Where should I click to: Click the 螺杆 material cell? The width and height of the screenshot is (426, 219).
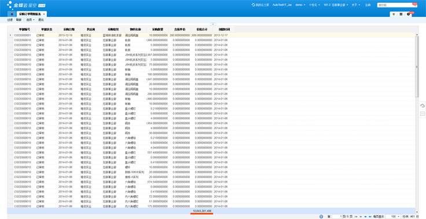click(135, 167)
